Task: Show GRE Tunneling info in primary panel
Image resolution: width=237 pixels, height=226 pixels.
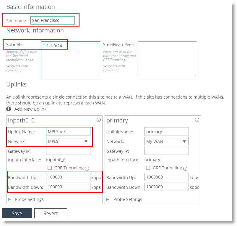Action: (x=185, y=169)
